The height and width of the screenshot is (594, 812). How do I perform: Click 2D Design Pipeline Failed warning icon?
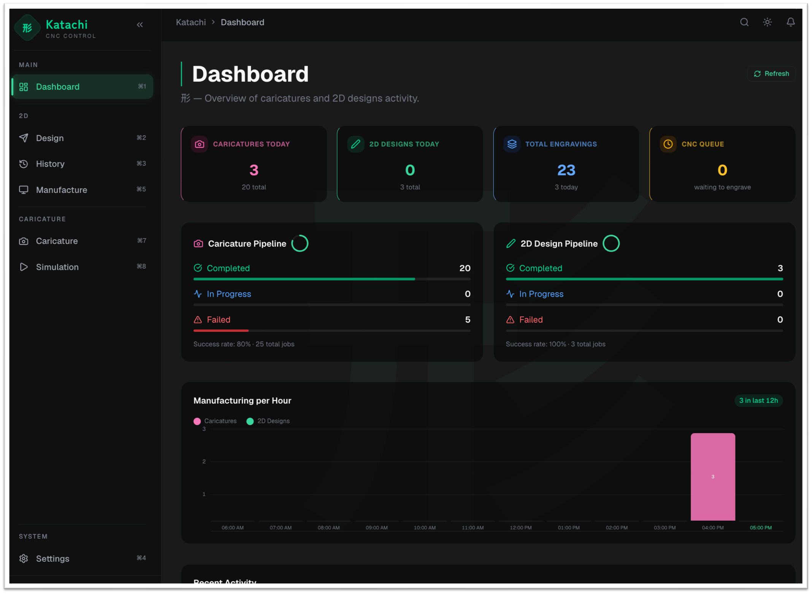coord(510,320)
